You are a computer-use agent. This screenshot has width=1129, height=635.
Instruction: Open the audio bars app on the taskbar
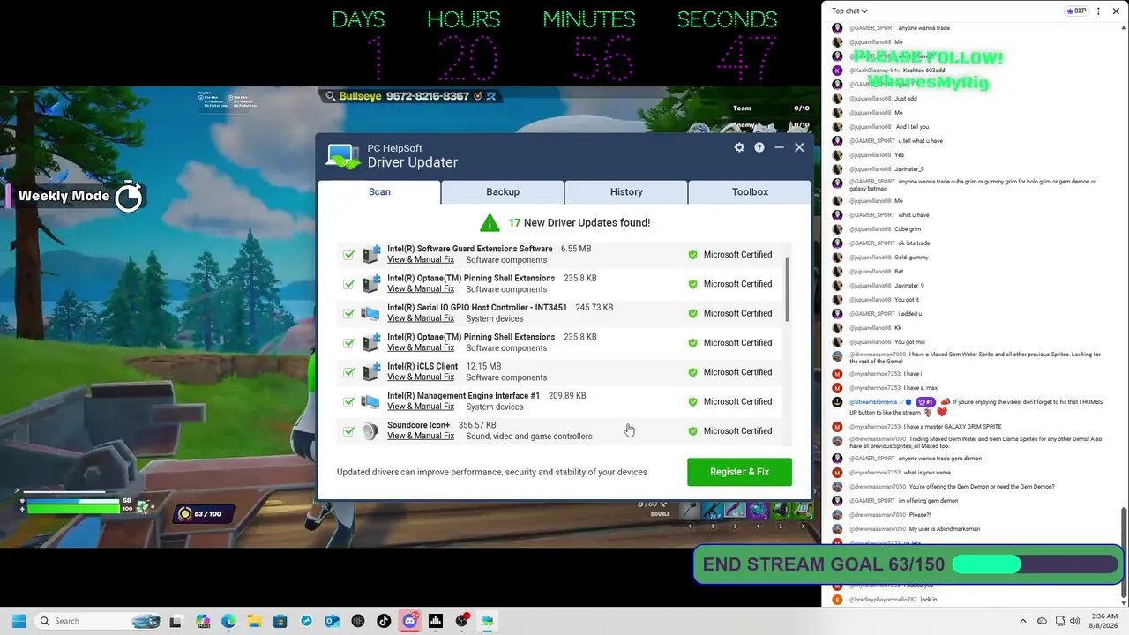[436, 621]
